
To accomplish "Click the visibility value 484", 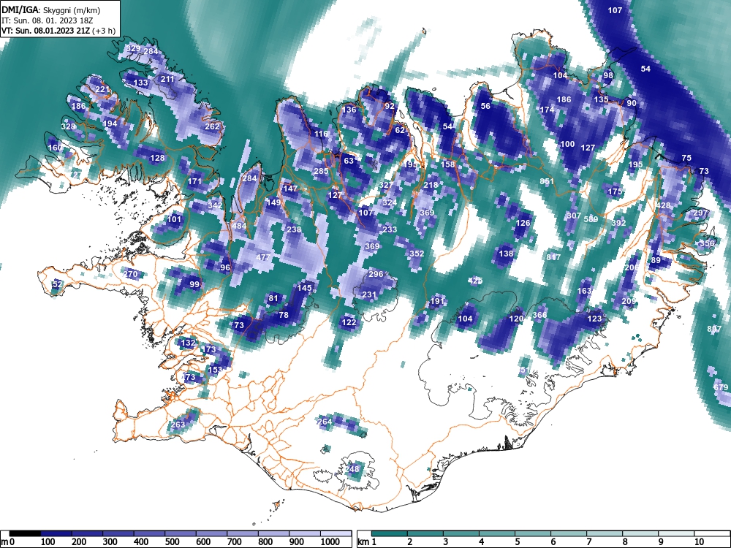I will coord(239,226).
